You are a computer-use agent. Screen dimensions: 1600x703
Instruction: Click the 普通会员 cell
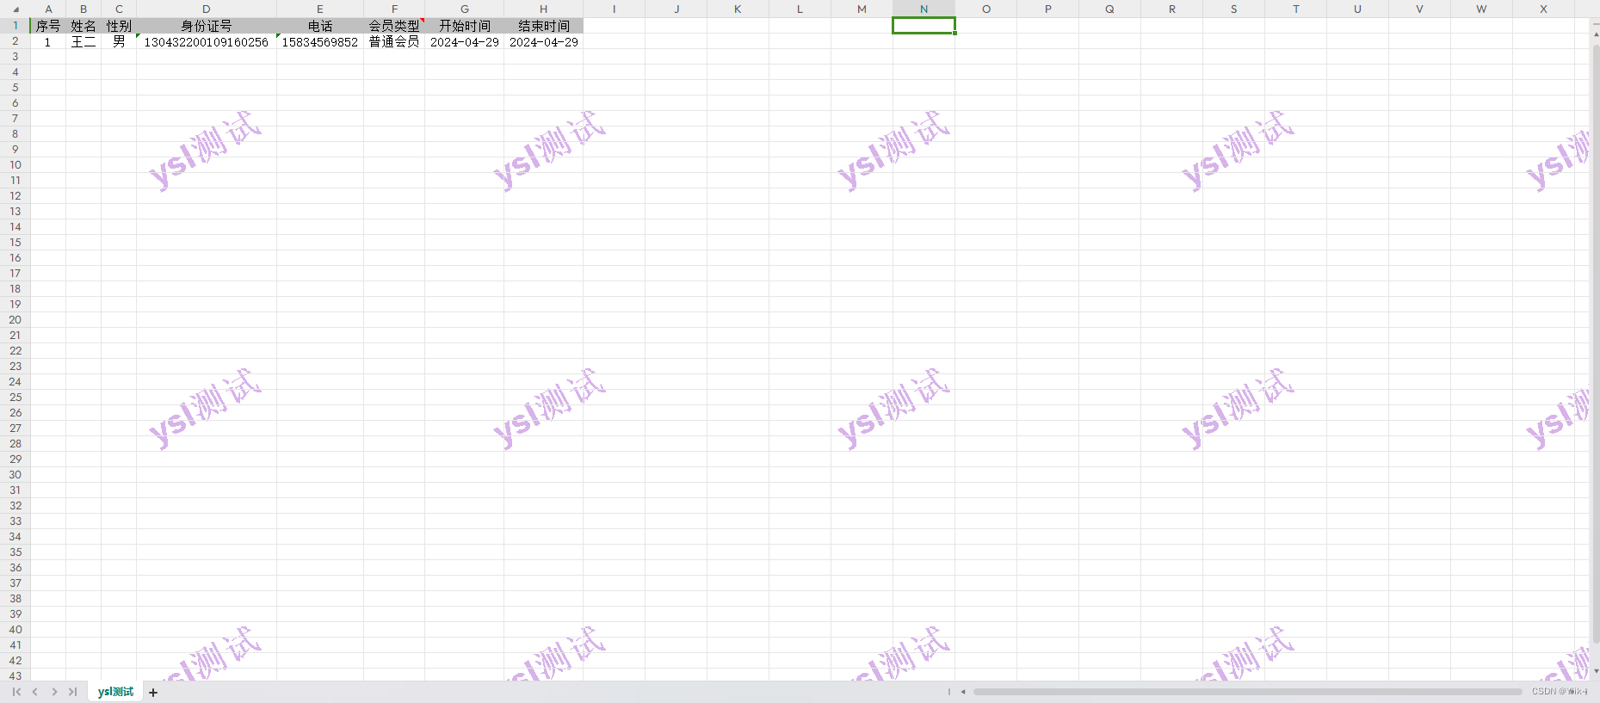394,41
